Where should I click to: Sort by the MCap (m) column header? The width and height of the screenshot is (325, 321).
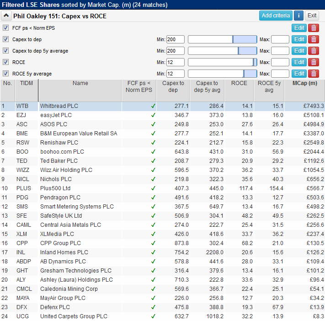pos(305,91)
